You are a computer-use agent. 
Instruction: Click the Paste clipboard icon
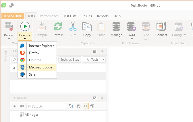[101, 26]
